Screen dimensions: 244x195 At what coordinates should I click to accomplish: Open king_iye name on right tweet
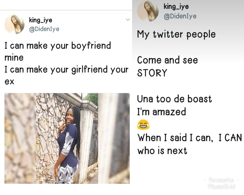coord(176,6)
